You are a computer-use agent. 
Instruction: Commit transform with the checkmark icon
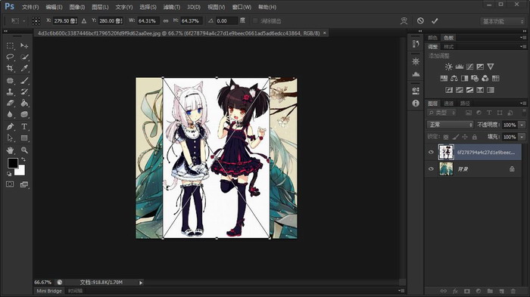[x=435, y=21]
